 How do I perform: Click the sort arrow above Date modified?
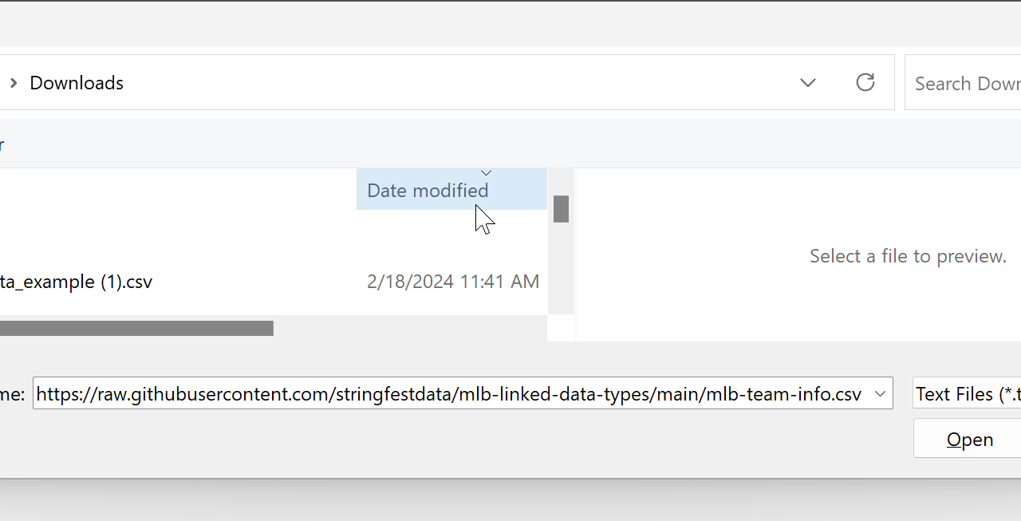486,173
